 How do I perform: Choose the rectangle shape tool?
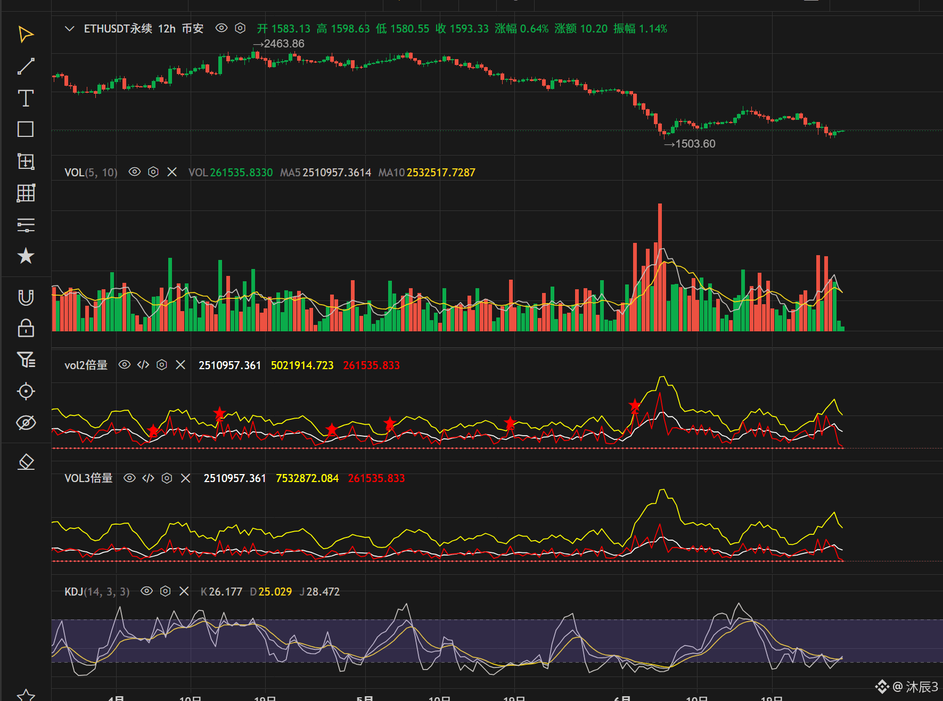(x=26, y=129)
